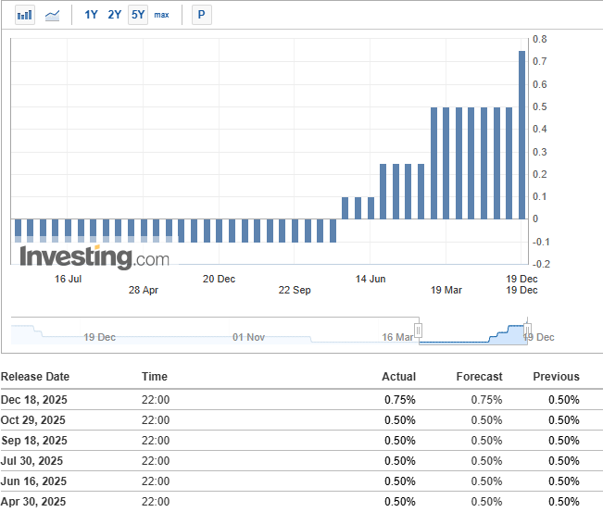Click the 20 Dec axis label
Image resolution: width=603 pixels, height=512 pixels.
coord(219,279)
